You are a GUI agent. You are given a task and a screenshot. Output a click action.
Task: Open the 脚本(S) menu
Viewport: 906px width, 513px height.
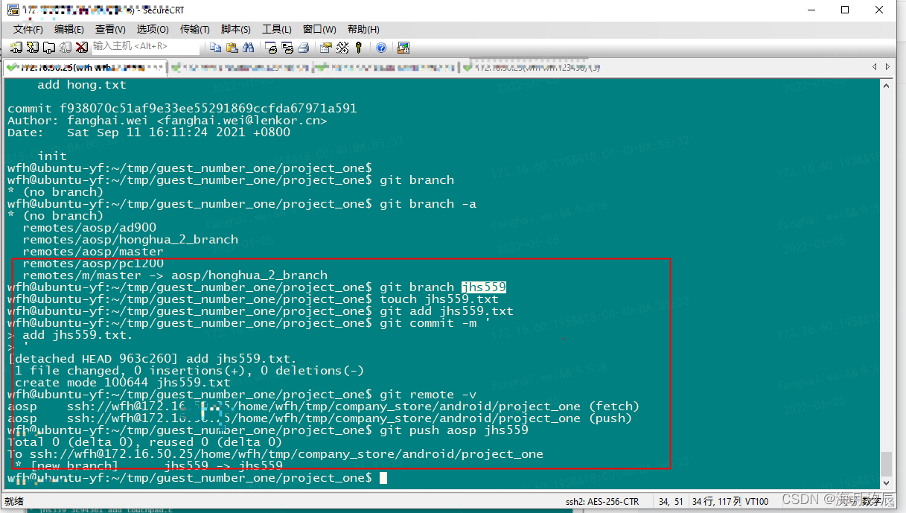click(x=236, y=29)
